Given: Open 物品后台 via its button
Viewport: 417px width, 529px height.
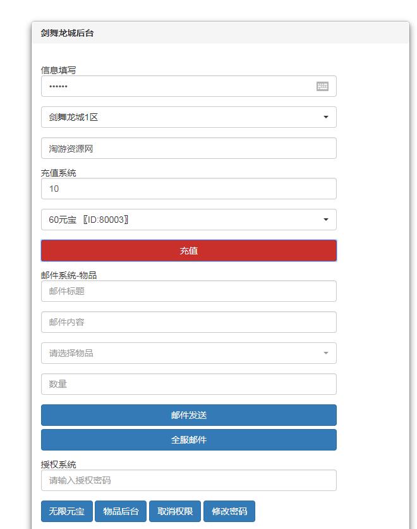Looking at the screenshot, I should 121,511.
